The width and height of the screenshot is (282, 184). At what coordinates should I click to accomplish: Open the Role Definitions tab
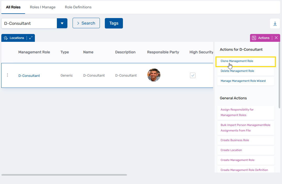[78, 7]
